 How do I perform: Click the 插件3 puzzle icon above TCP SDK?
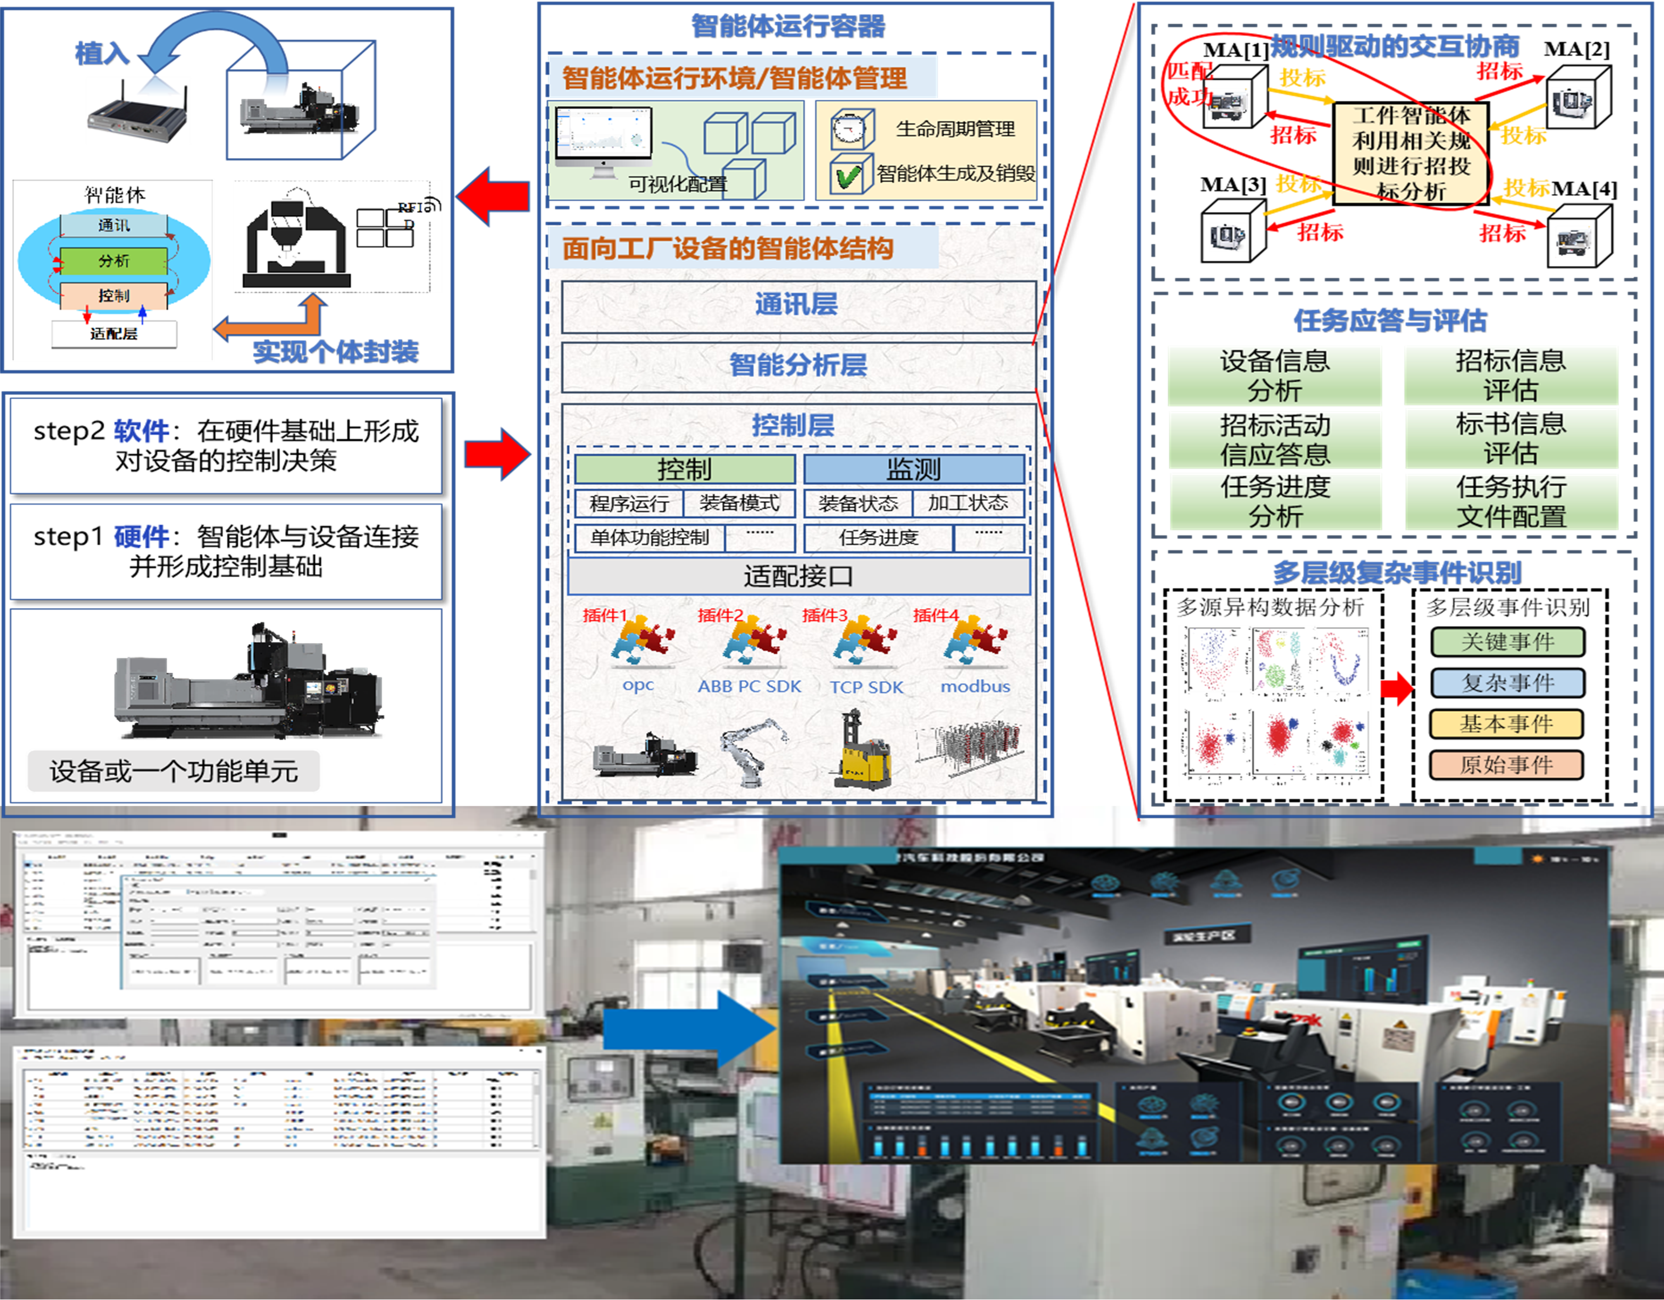865,640
